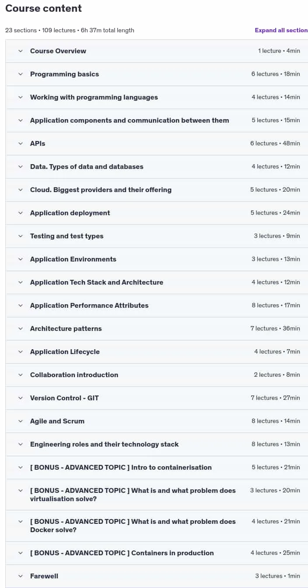This screenshot has height=588, width=308.
Task: Click the chevron next to Farewell section
Action: (x=20, y=576)
